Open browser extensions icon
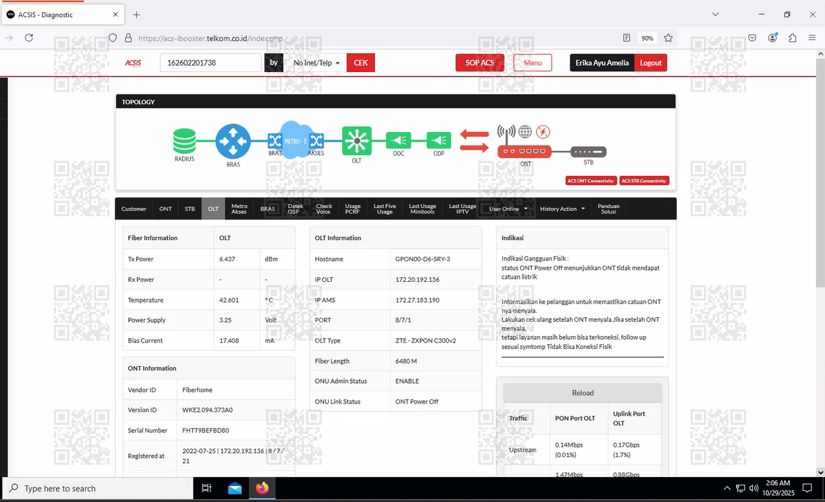825x502 pixels. click(792, 38)
